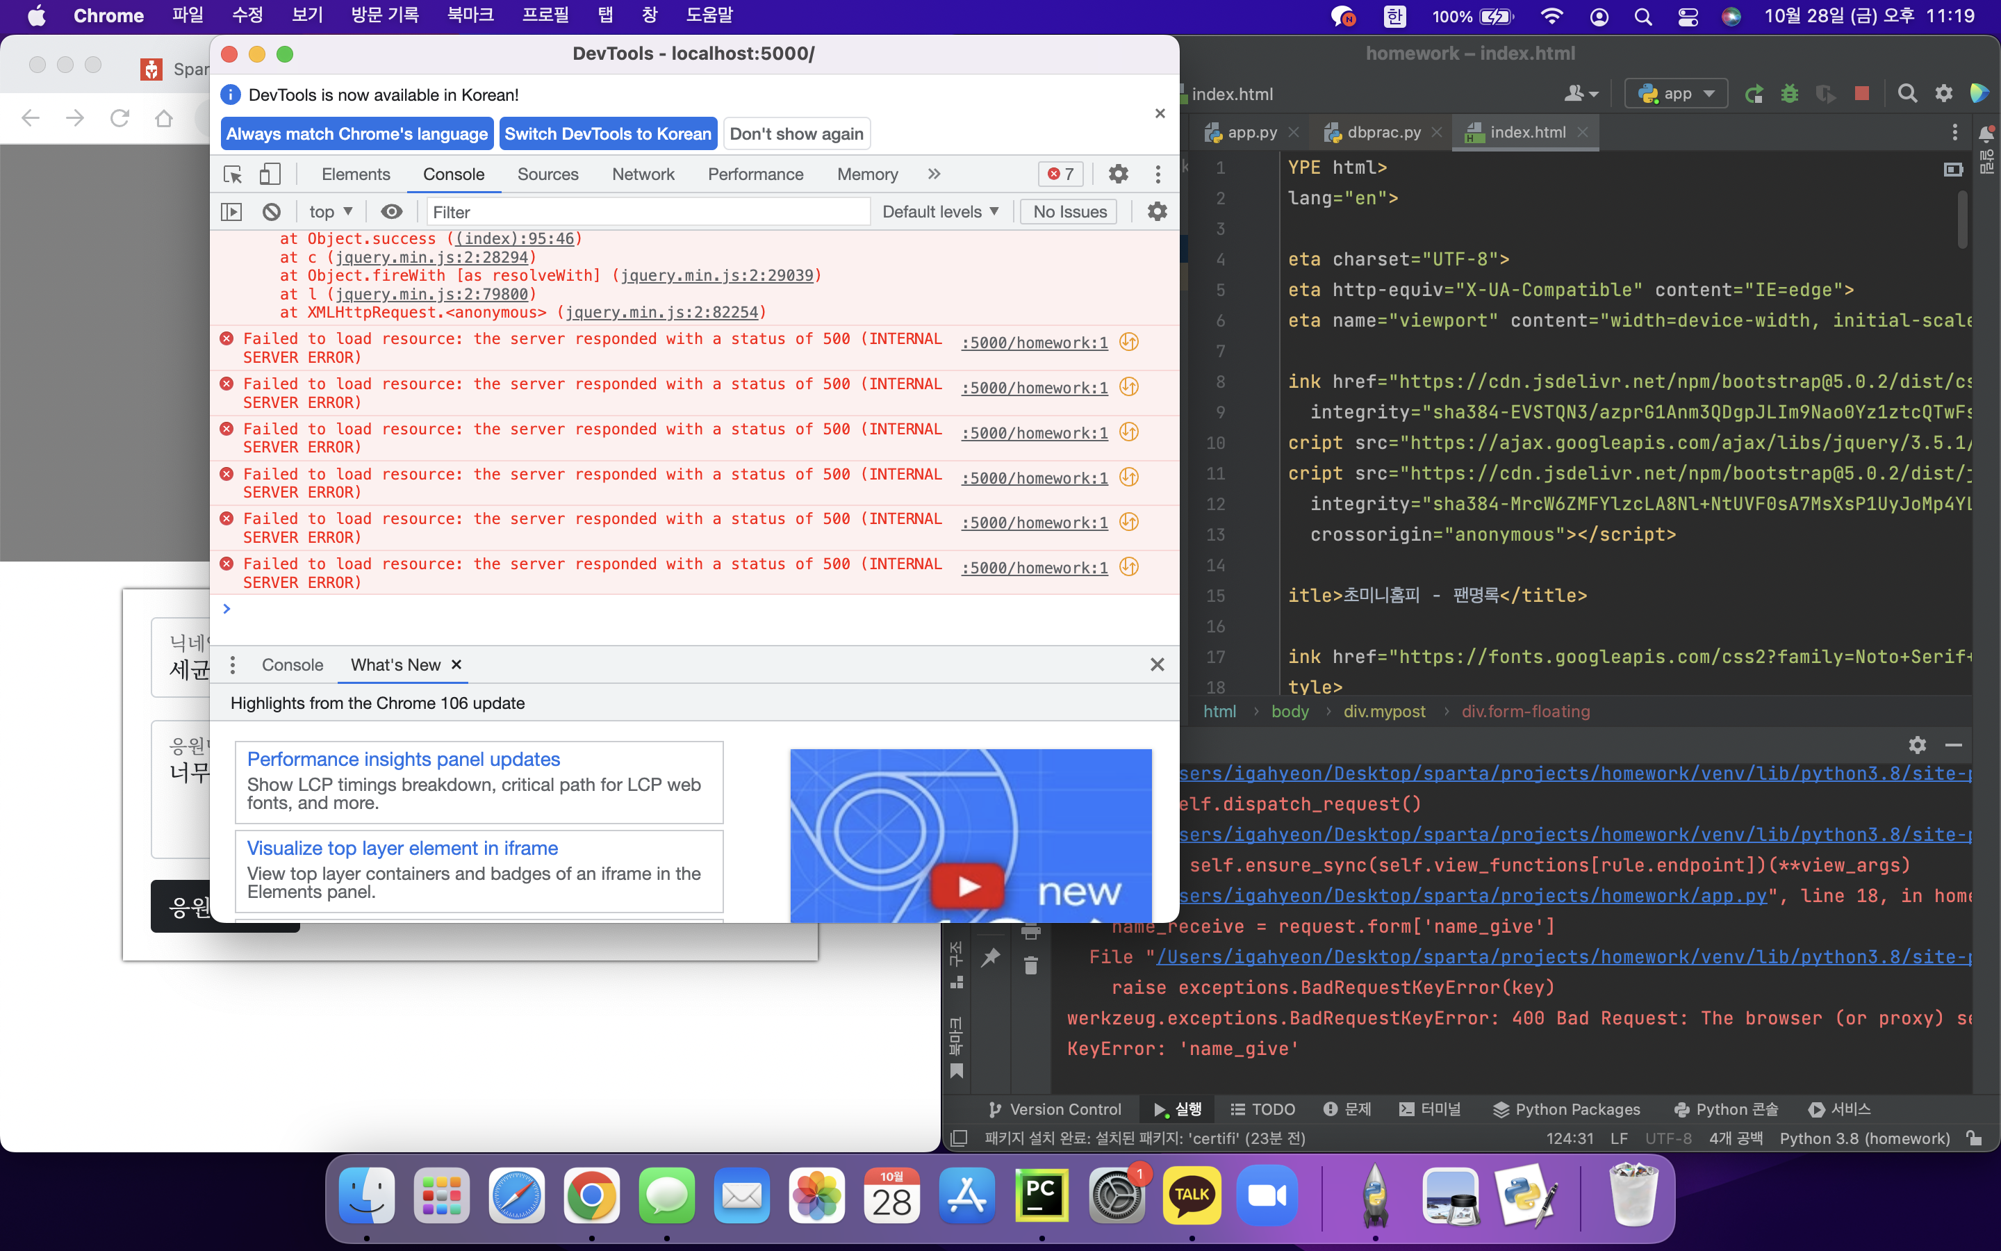The width and height of the screenshot is (2001, 1251).
Task: Click the UTF-8 encoding selector in status bar
Action: (1667, 1138)
